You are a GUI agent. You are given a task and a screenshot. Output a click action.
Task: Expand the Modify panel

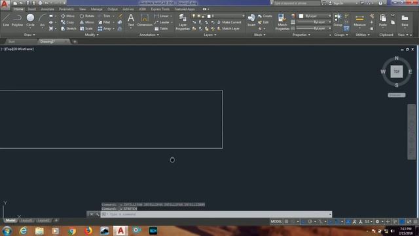(92, 35)
